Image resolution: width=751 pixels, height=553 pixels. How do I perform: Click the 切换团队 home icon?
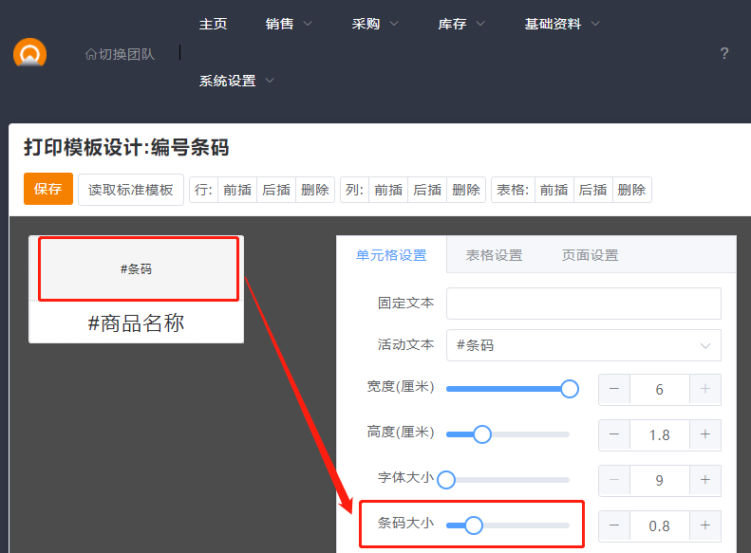point(91,54)
